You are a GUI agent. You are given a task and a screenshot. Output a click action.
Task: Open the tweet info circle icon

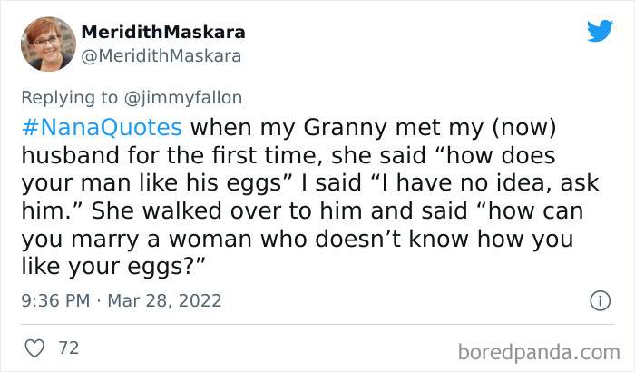coord(599,299)
